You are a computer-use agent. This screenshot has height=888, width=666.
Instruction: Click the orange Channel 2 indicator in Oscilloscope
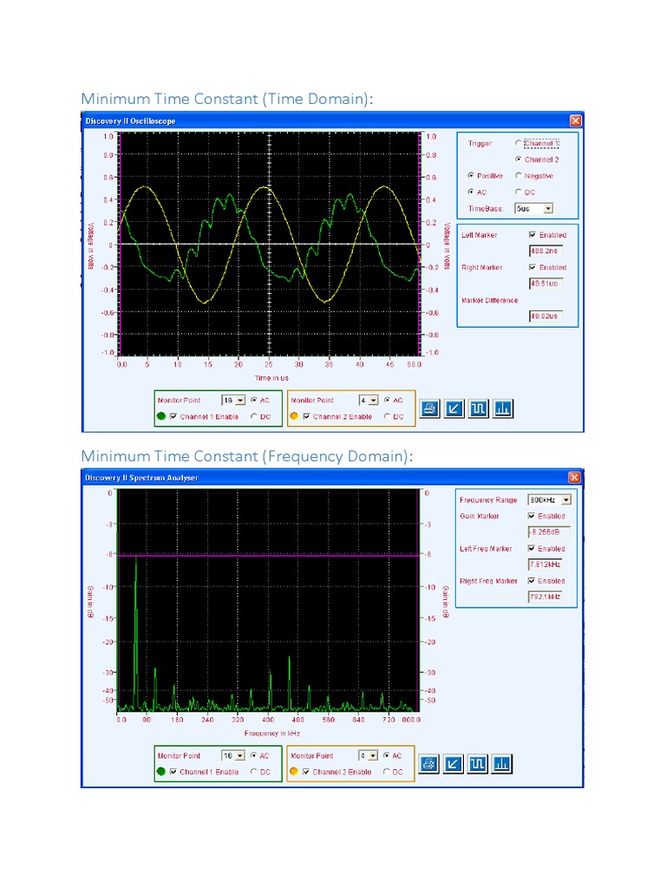pos(294,416)
